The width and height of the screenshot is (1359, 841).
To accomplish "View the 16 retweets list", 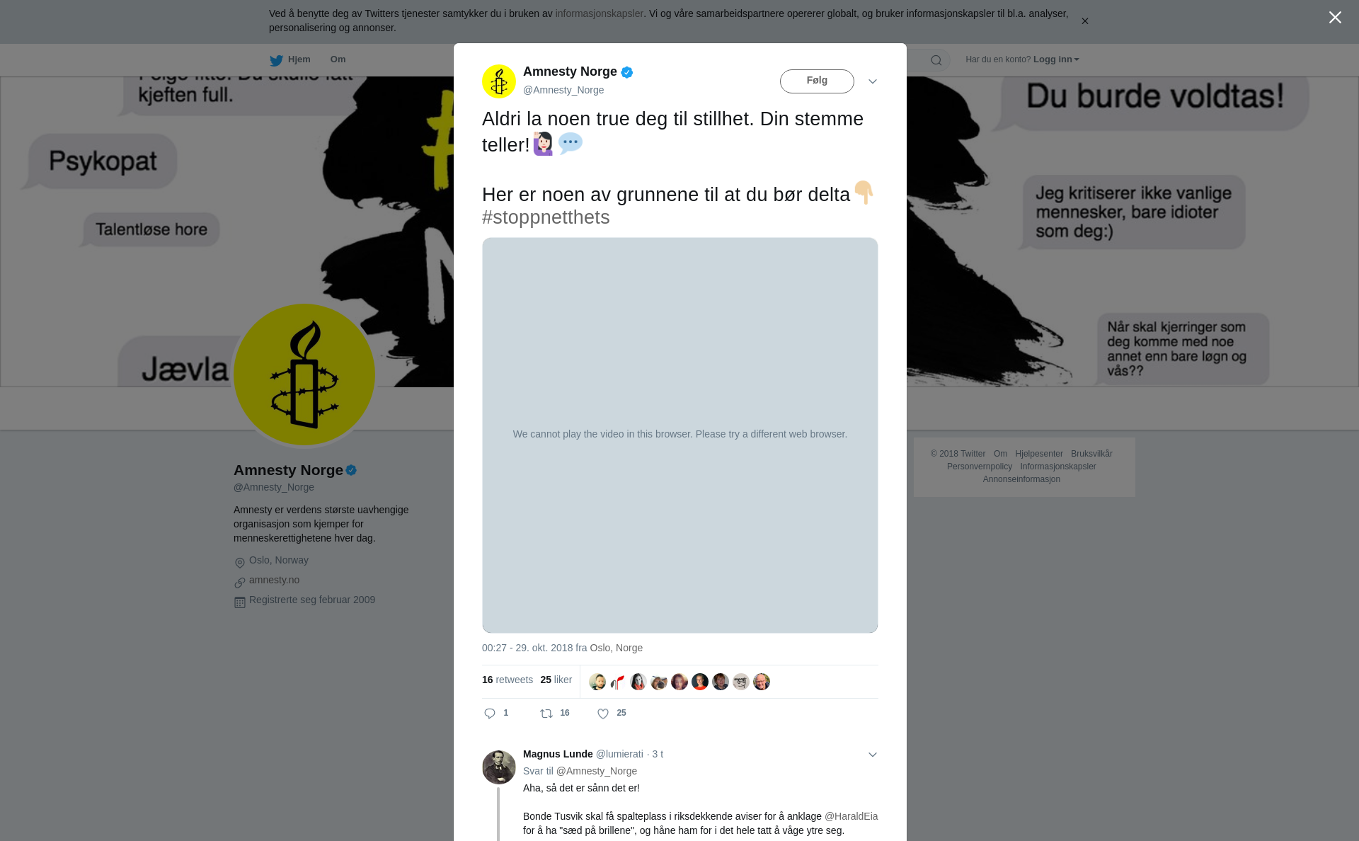I will click(x=508, y=680).
